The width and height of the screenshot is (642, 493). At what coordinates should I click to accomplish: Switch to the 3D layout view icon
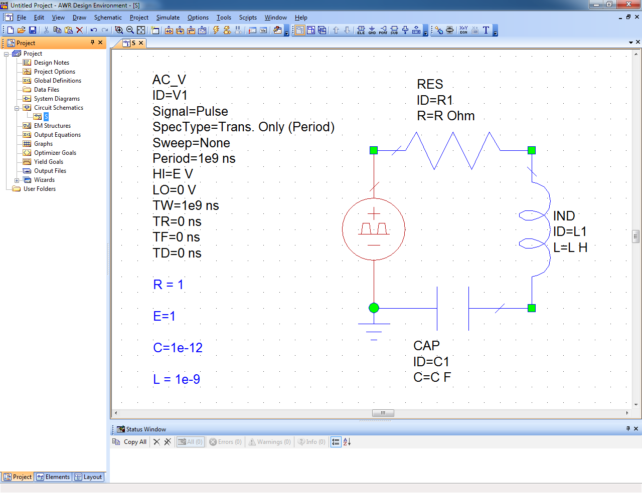[x=322, y=30]
